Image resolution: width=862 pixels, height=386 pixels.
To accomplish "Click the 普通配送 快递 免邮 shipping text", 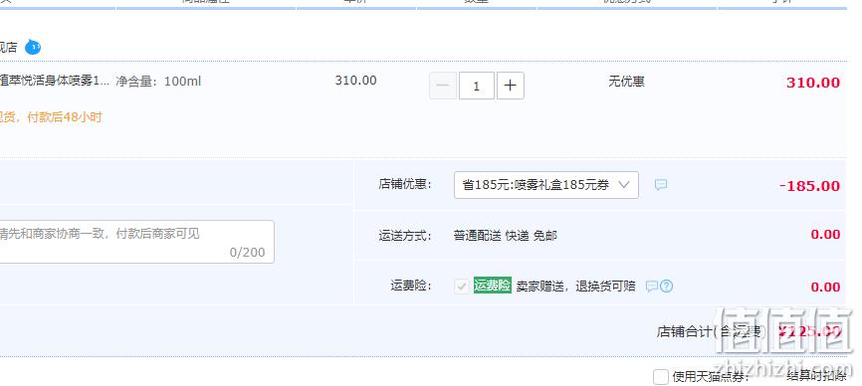I will (506, 236).
